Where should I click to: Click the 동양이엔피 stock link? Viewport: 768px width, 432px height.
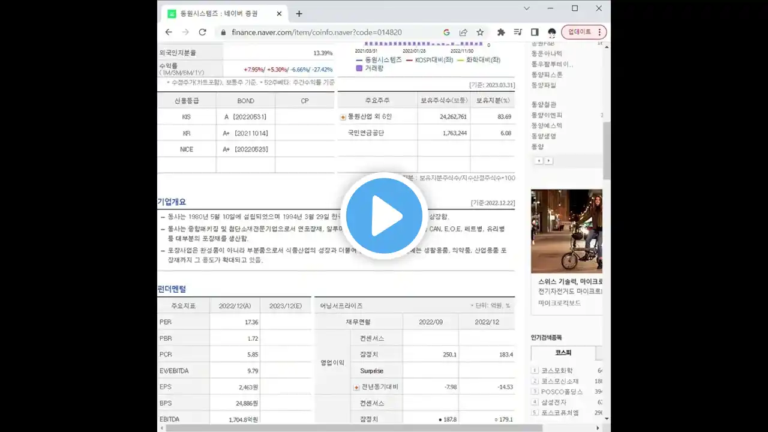click(x=547, y=115)
